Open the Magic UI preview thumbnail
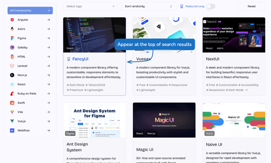This screenshot has height=163, width=271. [x=164, y=120]
